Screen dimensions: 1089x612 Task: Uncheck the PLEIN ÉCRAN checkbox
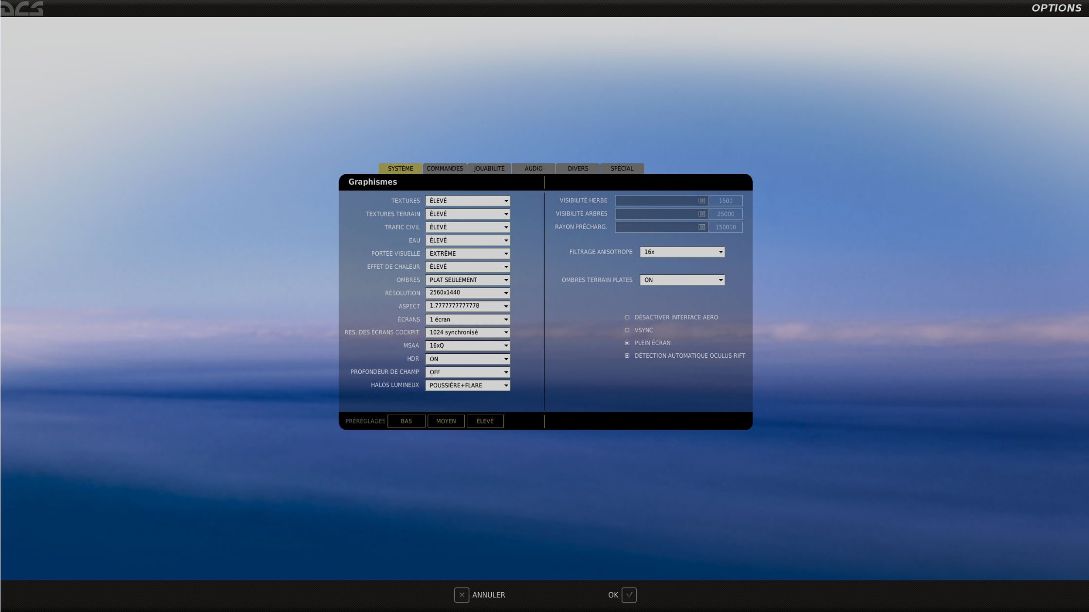coord(627,343)
